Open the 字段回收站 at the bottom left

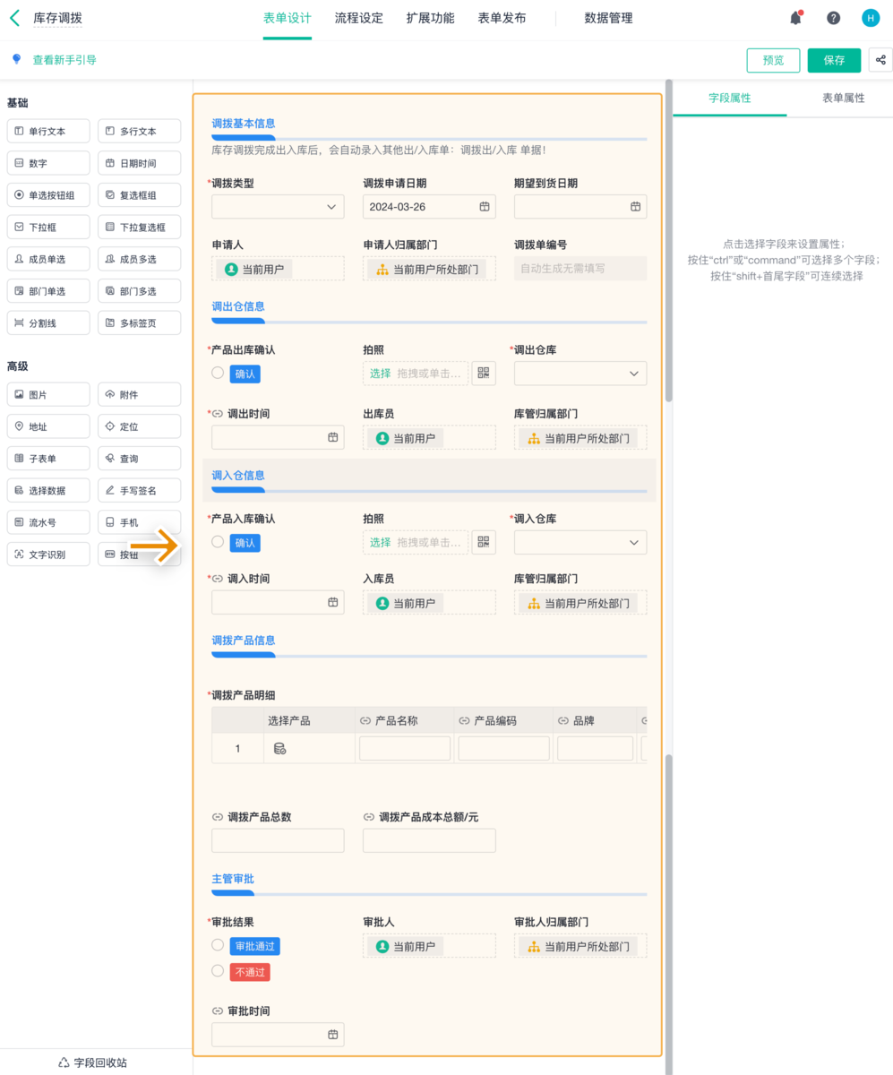[93, 1062]
